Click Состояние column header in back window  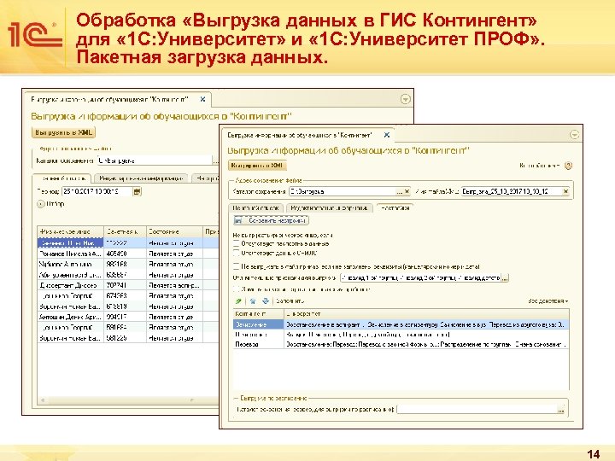[174, 231]
